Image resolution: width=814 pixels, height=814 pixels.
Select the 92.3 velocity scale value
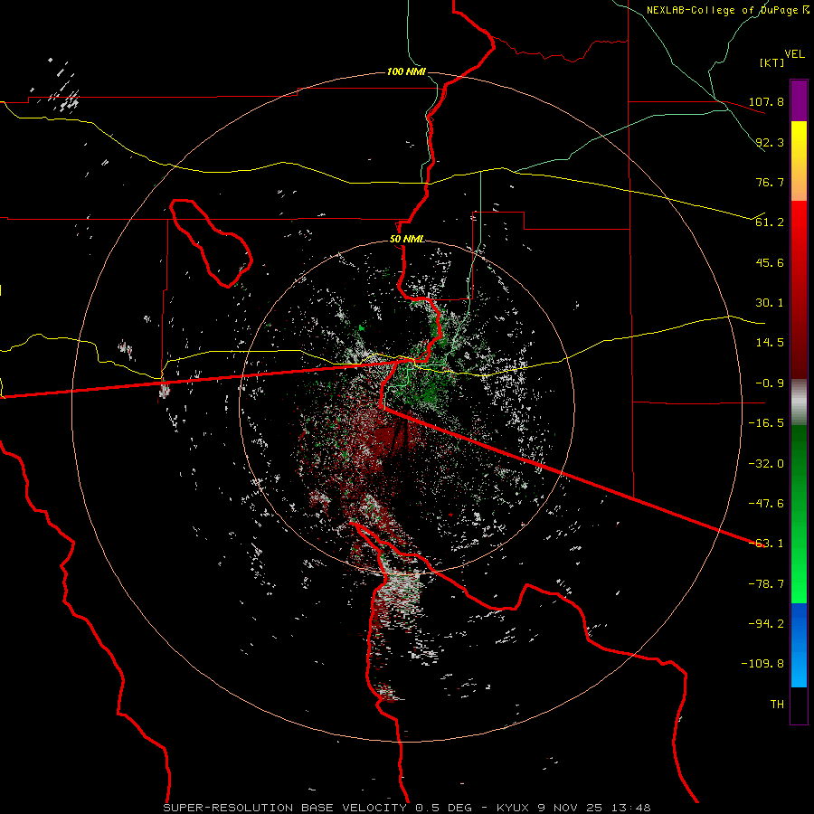(770, 142)
